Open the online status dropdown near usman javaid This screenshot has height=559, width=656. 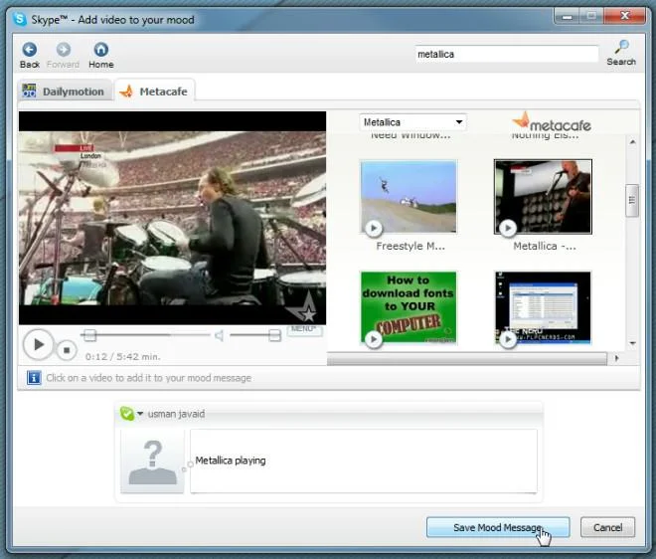(x=140, y=414)
